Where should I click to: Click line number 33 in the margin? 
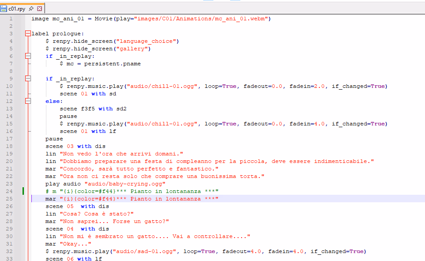click(x=10, y=259)
